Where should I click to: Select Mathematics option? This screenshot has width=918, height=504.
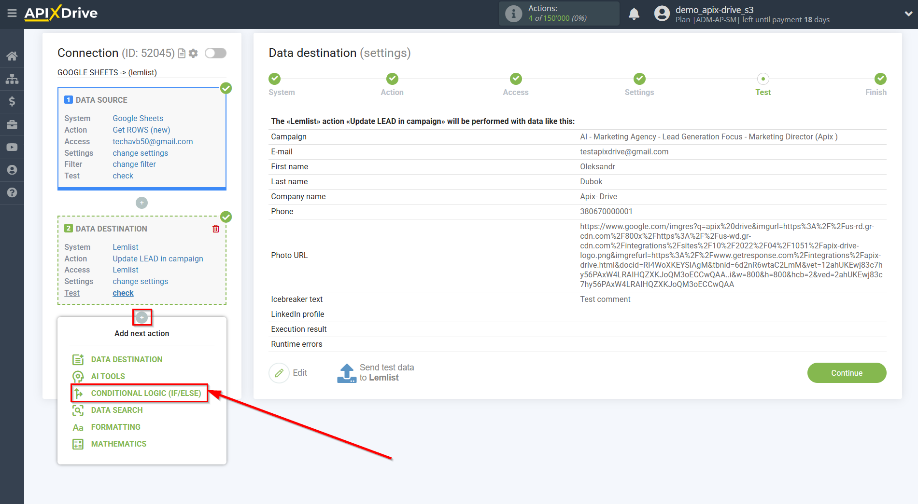click(119, 444)
